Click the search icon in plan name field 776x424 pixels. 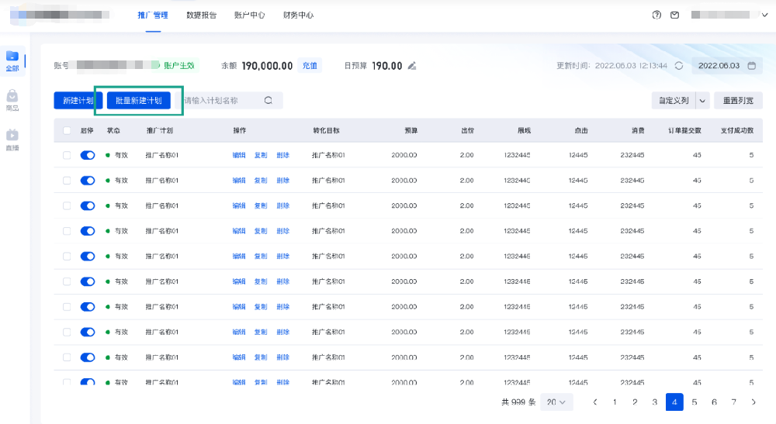[x=268, y=101]
